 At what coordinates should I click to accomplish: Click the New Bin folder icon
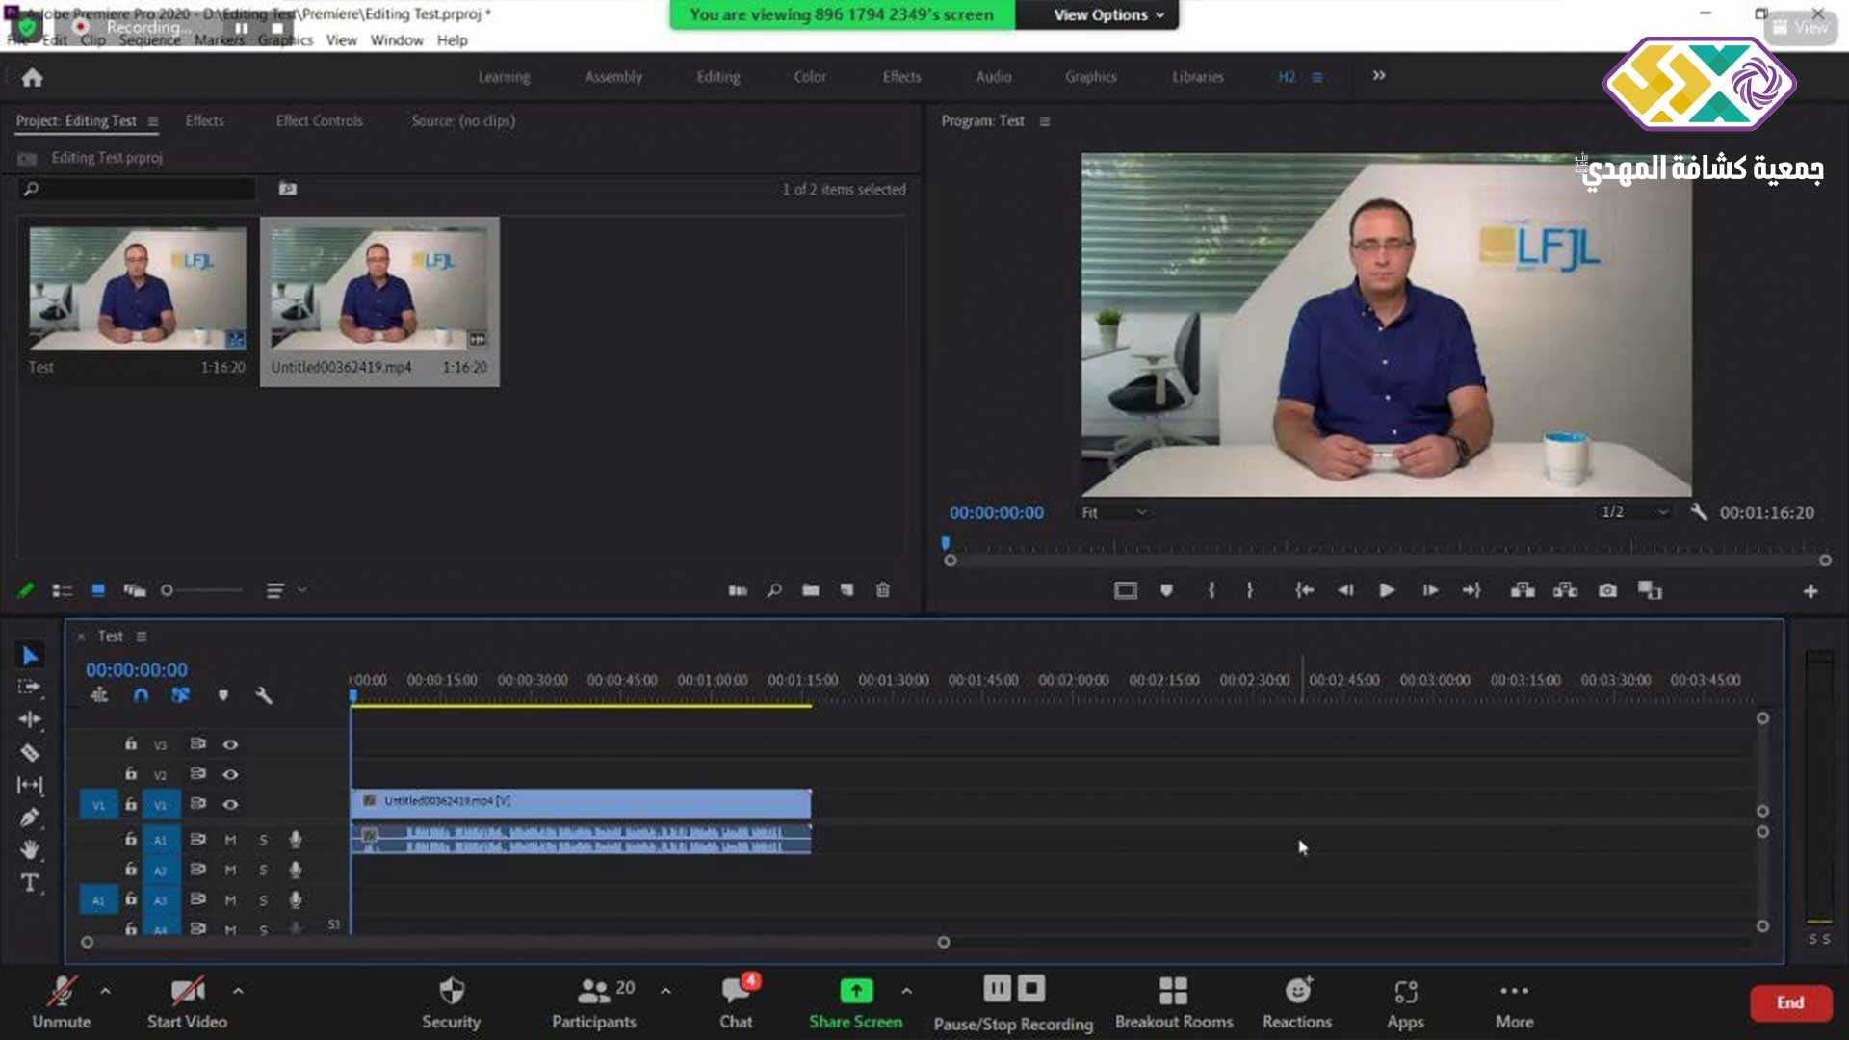click(811, 590)
